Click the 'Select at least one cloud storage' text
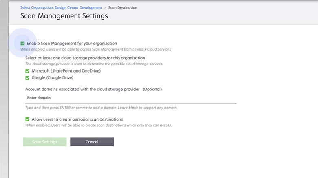This screenshot has width=318, height=178. [85, 58]
